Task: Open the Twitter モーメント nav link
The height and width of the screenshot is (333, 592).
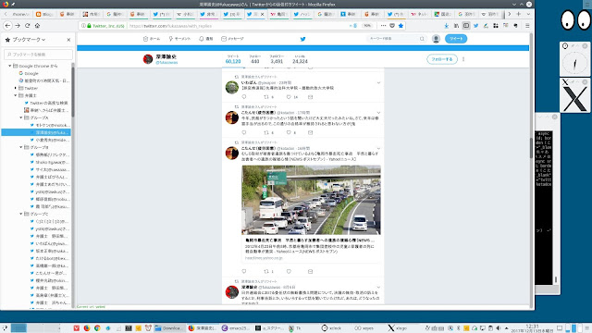Action: tap(179, 39)
